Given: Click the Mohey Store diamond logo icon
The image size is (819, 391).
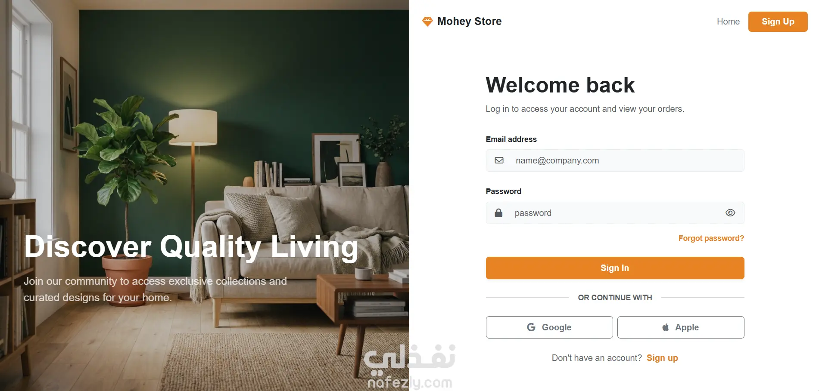Looking at the screenshot, I should pyautogui.click(x=427, y=22).
